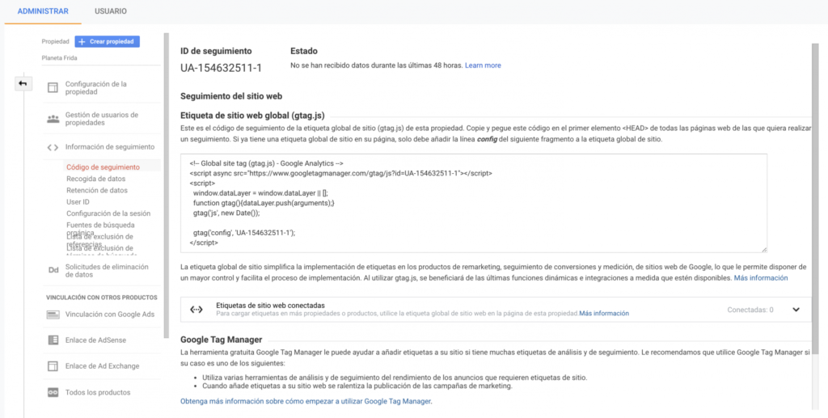Click the Configuración de la propiedad icon
The height and width of the screenshot is (418, 828).
(53, 88)
